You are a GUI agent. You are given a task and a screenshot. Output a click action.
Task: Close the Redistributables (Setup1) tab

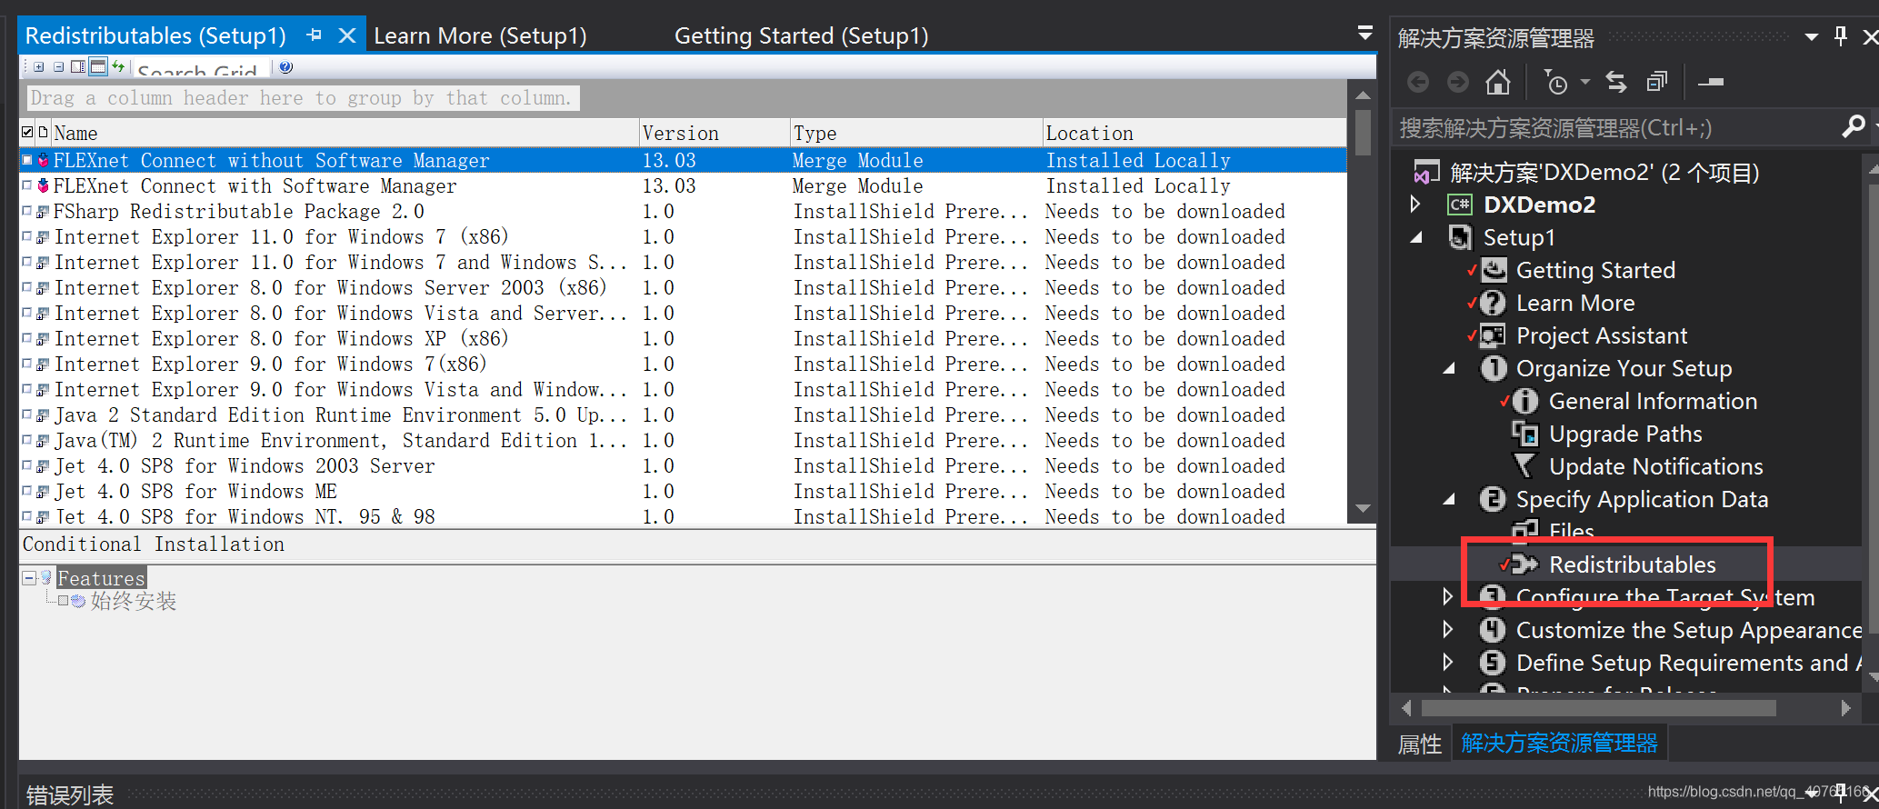(346, 35)
